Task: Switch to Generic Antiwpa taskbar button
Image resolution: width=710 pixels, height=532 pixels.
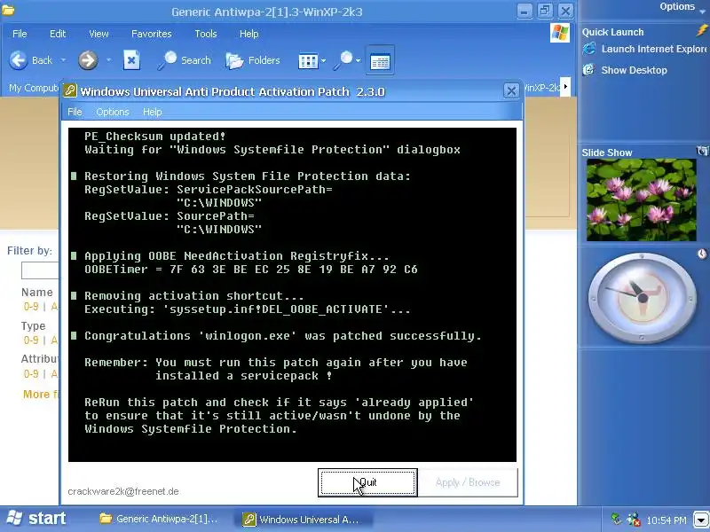Action: click(159, 519)
